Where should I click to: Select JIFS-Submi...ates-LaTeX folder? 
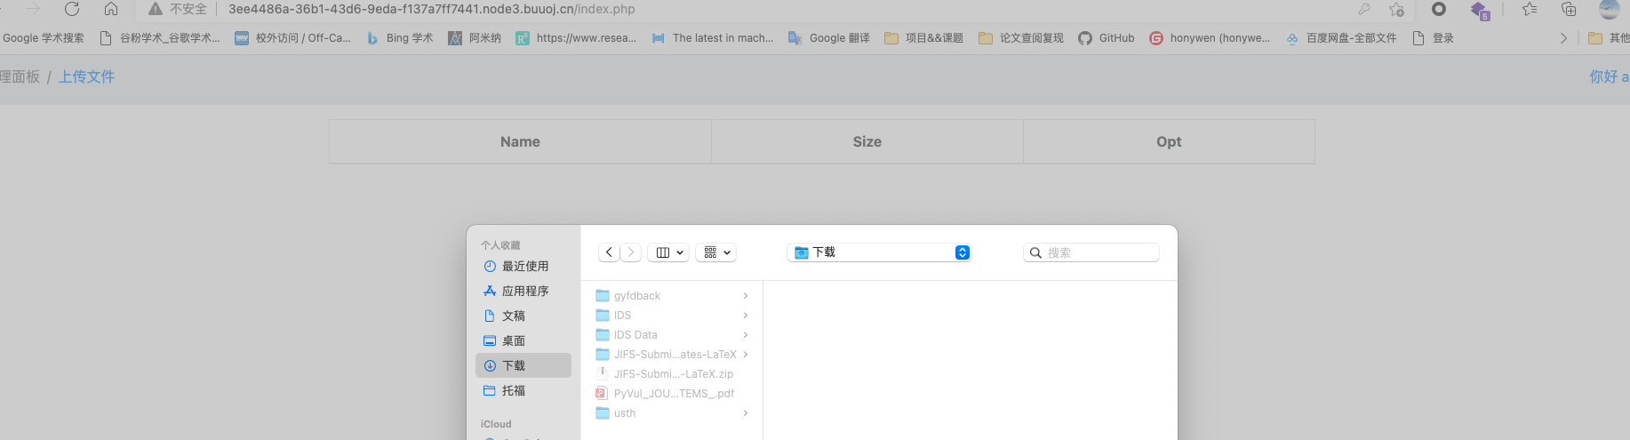672,355
